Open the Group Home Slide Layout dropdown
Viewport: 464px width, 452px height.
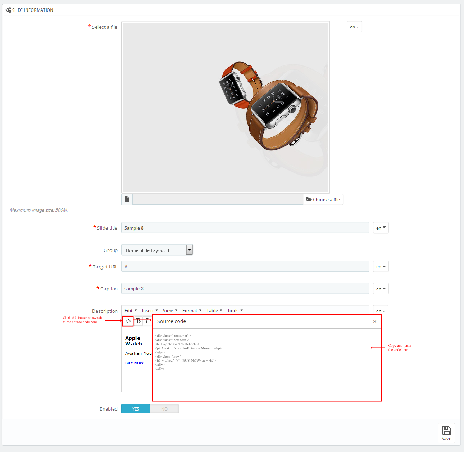(x=157, y=250)
